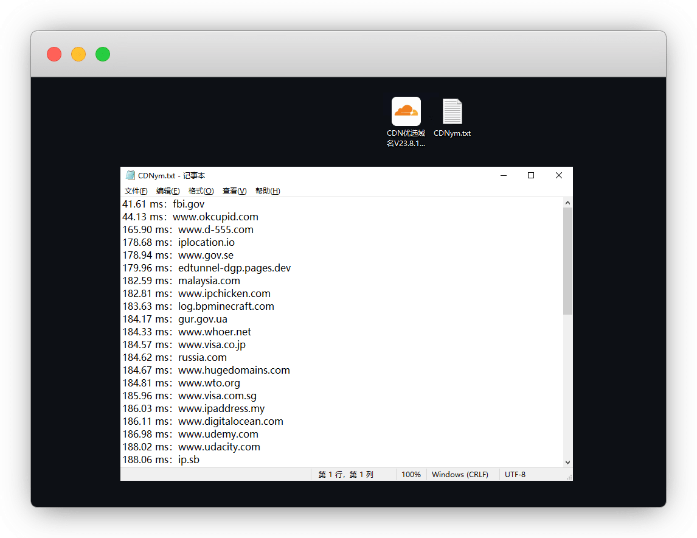Viewport: 697px width, 538px height.
Task: Minimize the Notepad window
Action: coord(504,175)
